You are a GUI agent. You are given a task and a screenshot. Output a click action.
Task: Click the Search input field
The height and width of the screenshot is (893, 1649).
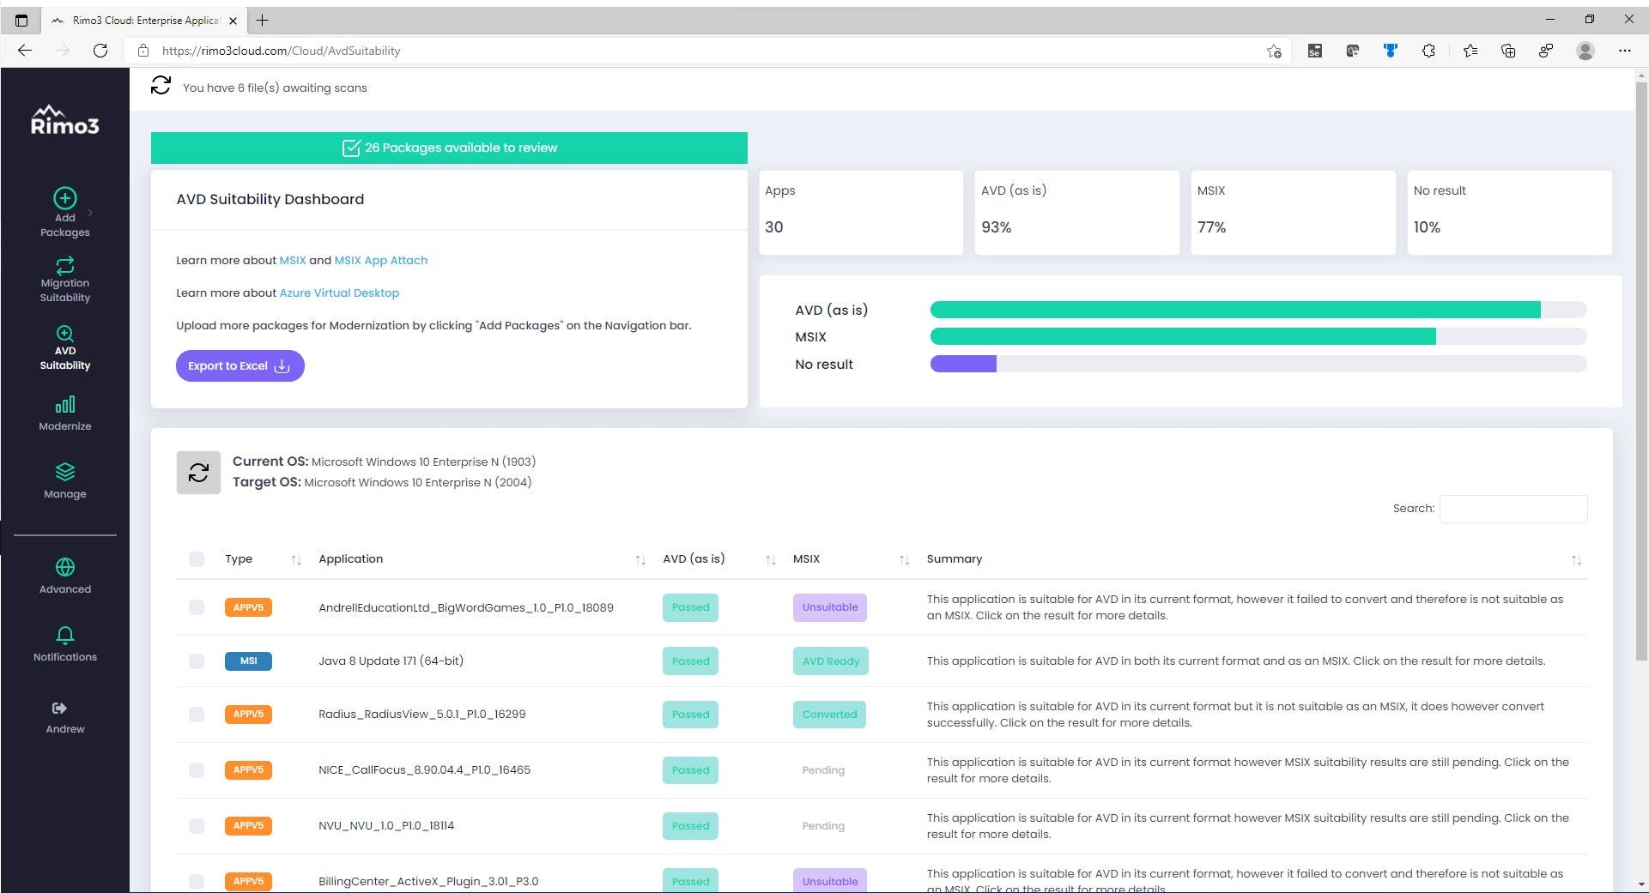coord(1513,509)
